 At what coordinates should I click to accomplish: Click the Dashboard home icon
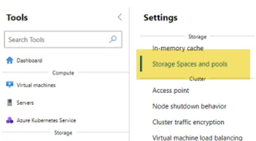click(10, 60)
